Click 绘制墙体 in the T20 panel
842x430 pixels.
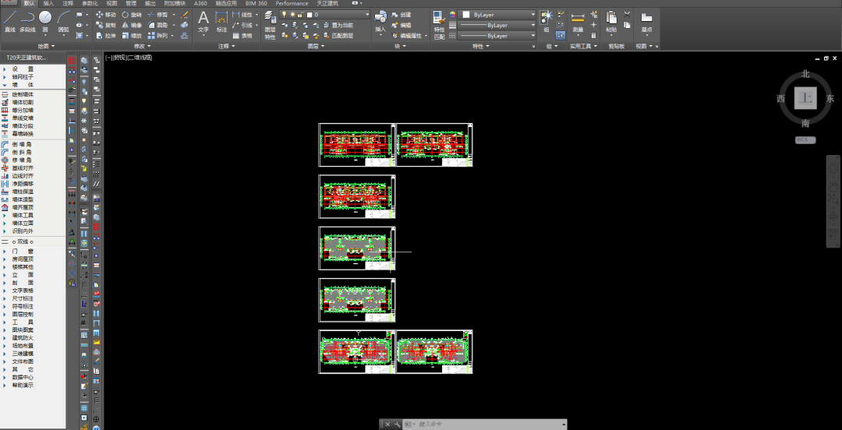pos(23,94)
